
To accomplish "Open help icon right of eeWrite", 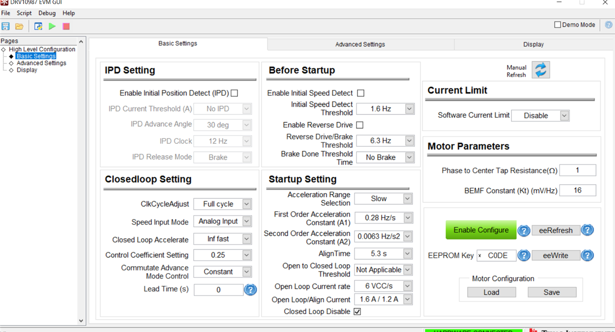I will (x=587, y=255).
